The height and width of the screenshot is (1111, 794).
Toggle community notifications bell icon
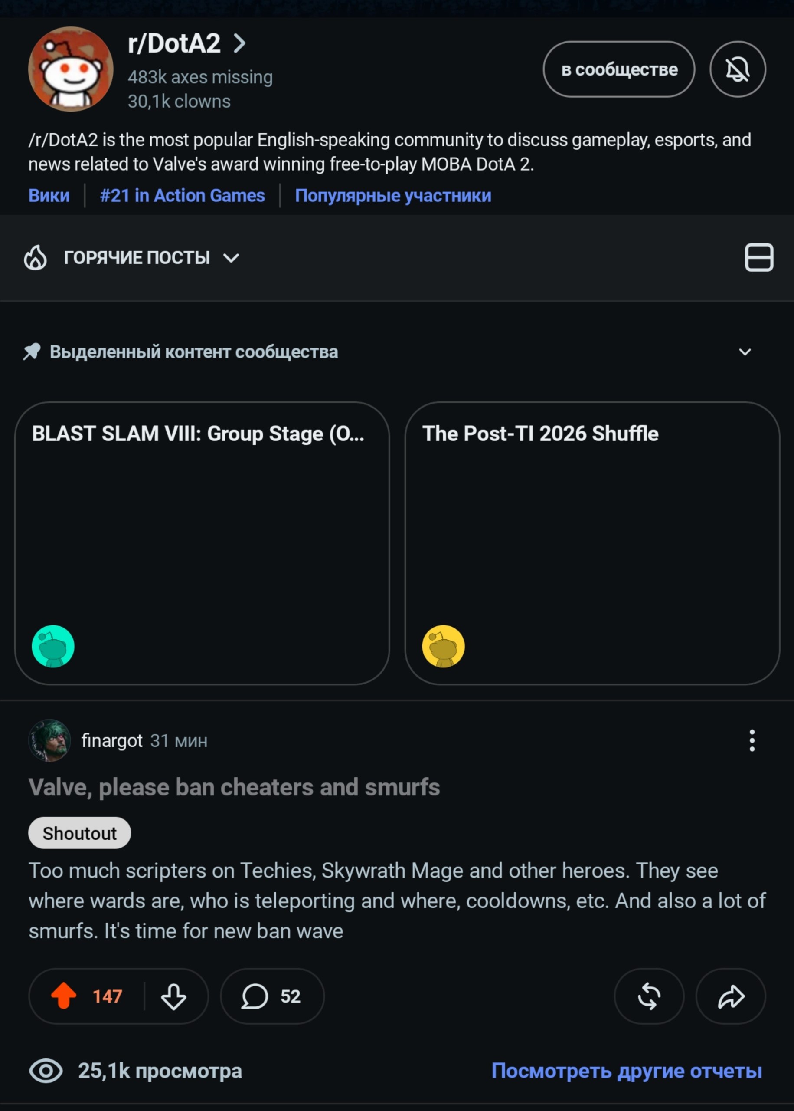click(737, 69)
